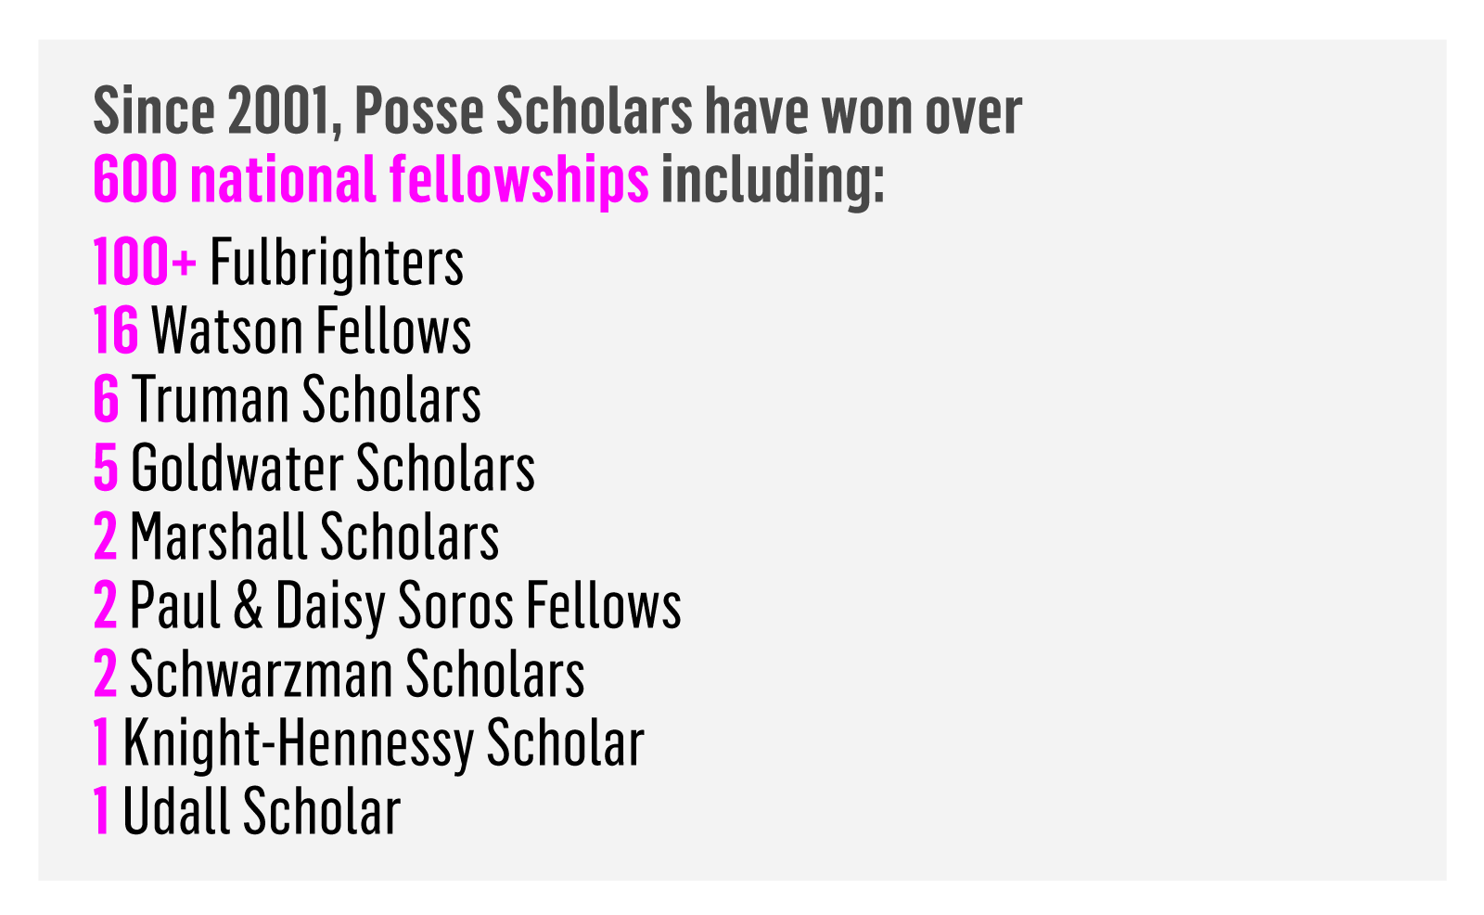
Task: Click the '2' beside Marshall Scholars
Action: (106, 537)
